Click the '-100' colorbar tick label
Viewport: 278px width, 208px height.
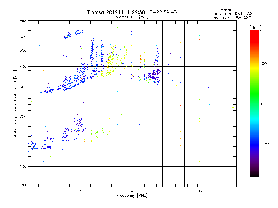(264, 145)
